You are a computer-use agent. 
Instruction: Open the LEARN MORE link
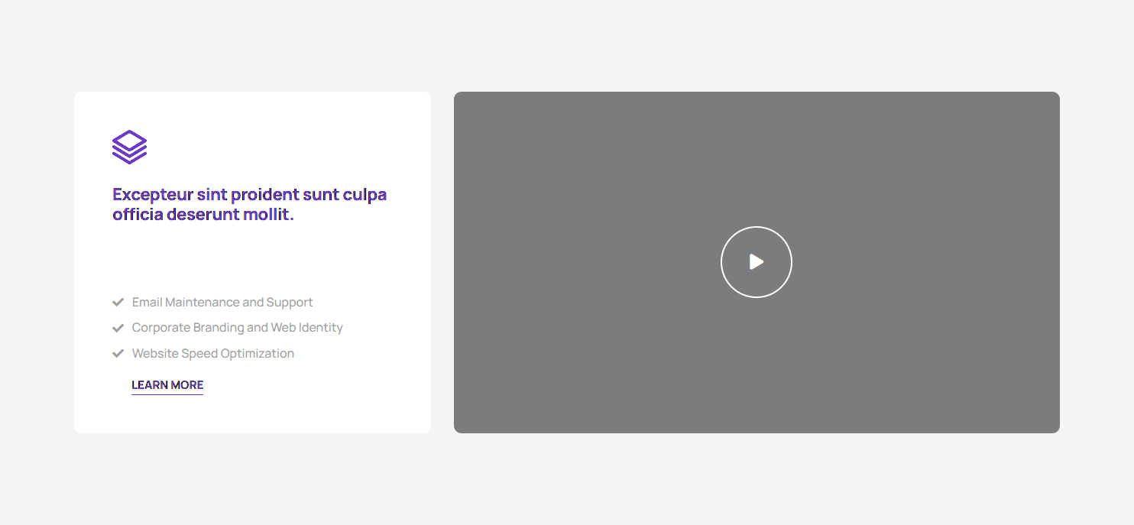coord(167,385)
